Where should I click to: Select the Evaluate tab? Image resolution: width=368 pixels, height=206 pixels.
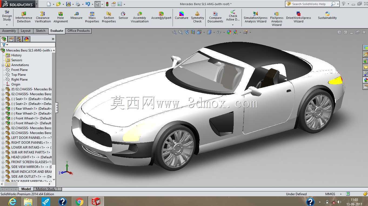57,31
